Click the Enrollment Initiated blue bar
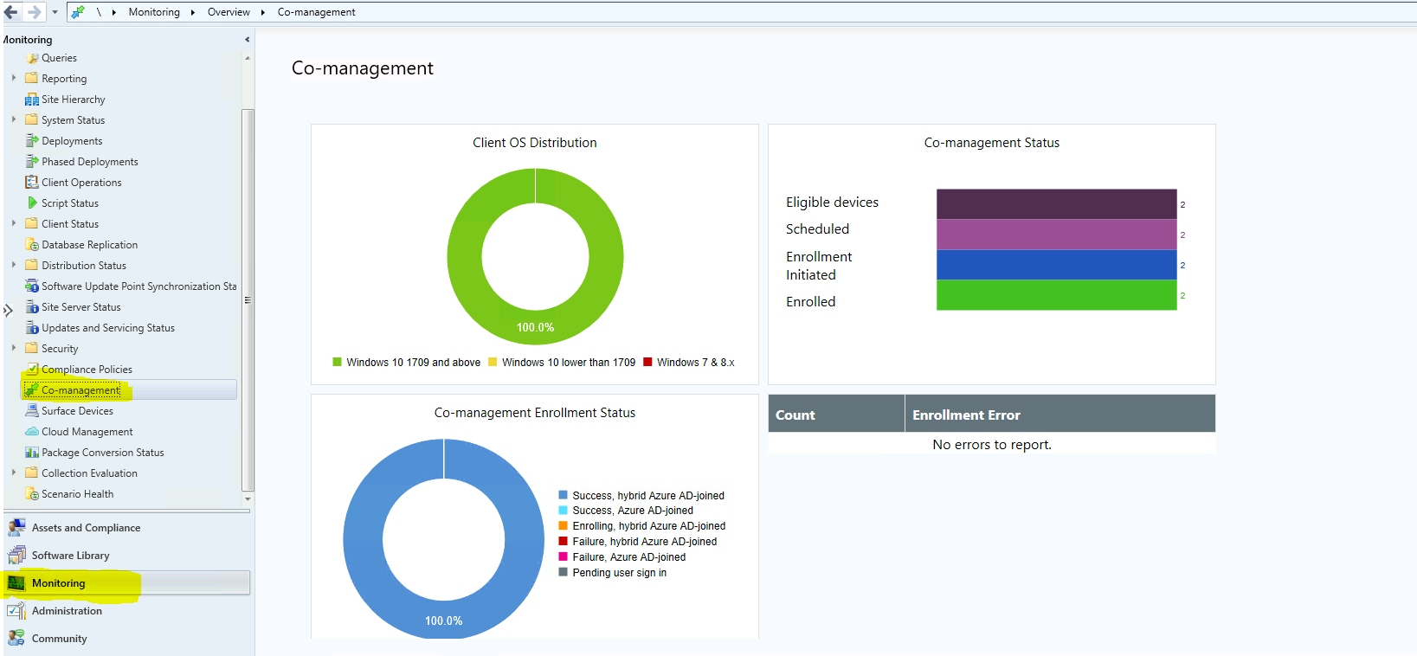Viewport: 1417px width, 656px height. click(x=1056, y=265)
